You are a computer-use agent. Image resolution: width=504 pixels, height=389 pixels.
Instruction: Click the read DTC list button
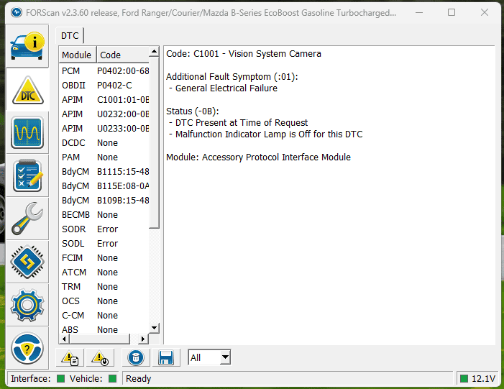(x=70, y=357)
